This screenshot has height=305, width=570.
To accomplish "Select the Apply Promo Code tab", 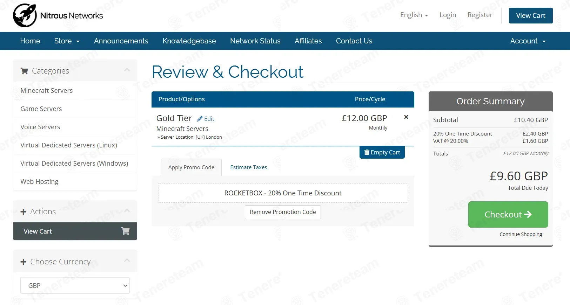I will (x=191, y=167).
